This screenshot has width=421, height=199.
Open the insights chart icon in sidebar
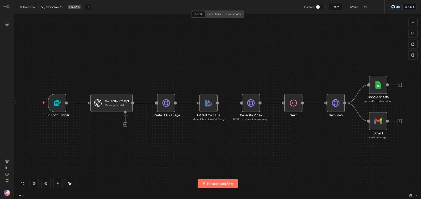(x=7, y=168)
